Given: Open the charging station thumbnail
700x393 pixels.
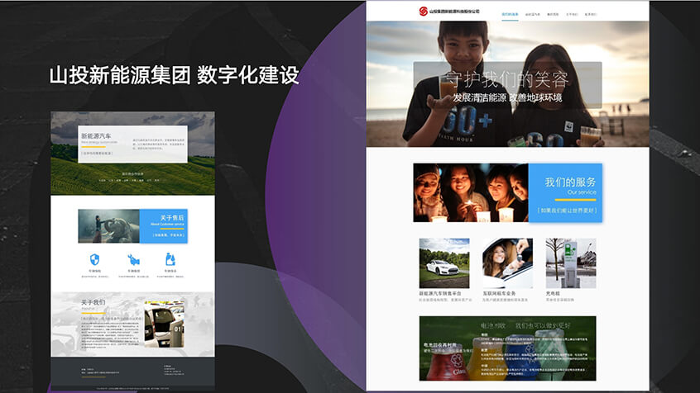Looking at the screenshot, I should tap(570, 263).
